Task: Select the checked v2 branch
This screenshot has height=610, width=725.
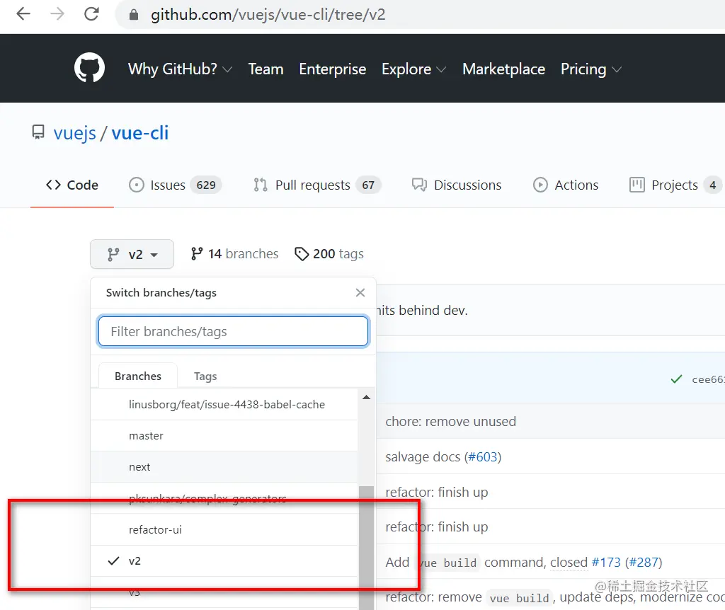Action: [x=224, y=561]
